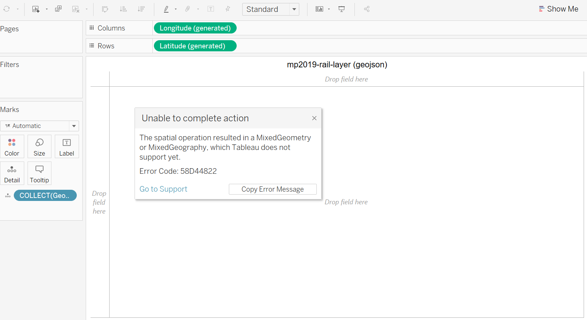The image size is (587, 320).
Task: Click the New Worksheet toolbar icon
Action: point(36,9)
